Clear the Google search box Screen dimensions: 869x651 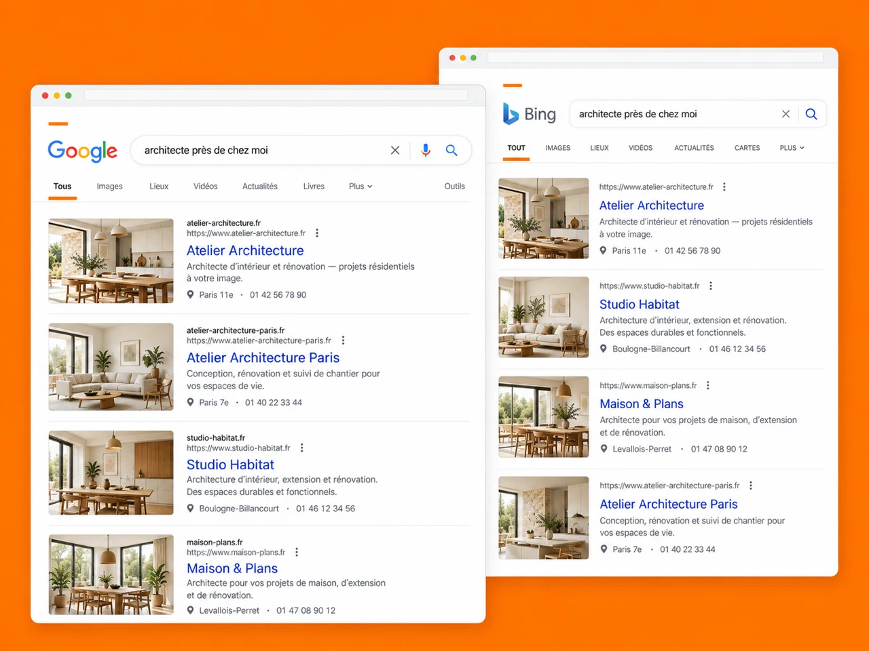[395, 151]
